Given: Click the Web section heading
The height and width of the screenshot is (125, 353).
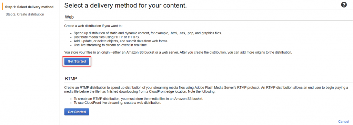Looking at the screenshot, I should click(69, 17).
